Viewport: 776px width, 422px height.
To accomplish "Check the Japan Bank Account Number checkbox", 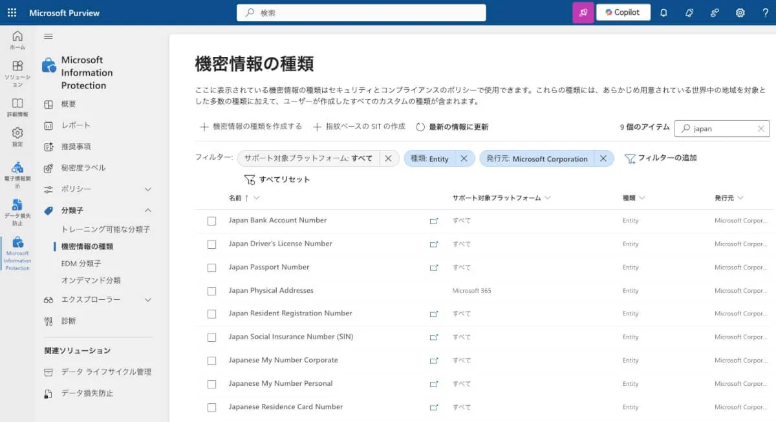I will (211, 221).
